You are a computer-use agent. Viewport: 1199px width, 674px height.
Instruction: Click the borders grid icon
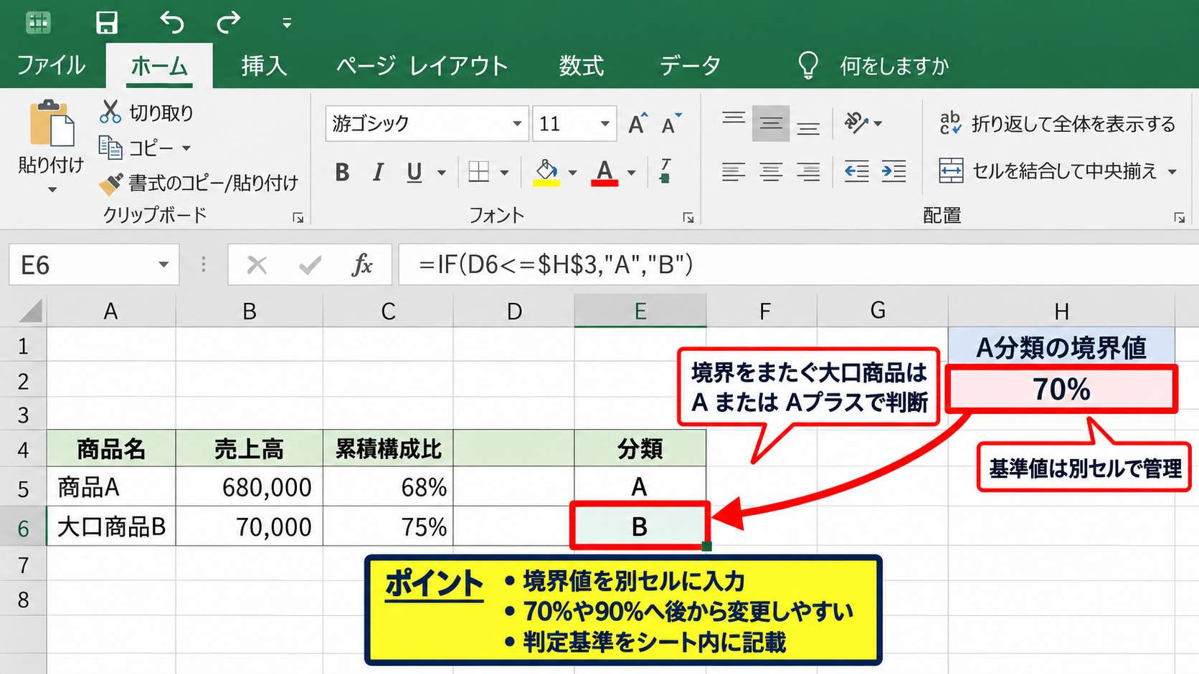pyautogui.click(x=478, y=172)
